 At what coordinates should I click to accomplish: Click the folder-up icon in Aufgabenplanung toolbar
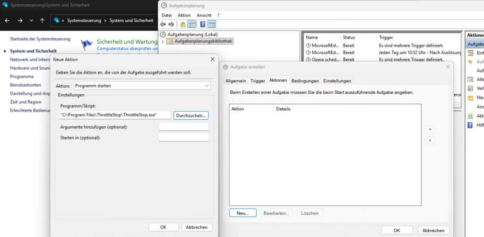183,25
